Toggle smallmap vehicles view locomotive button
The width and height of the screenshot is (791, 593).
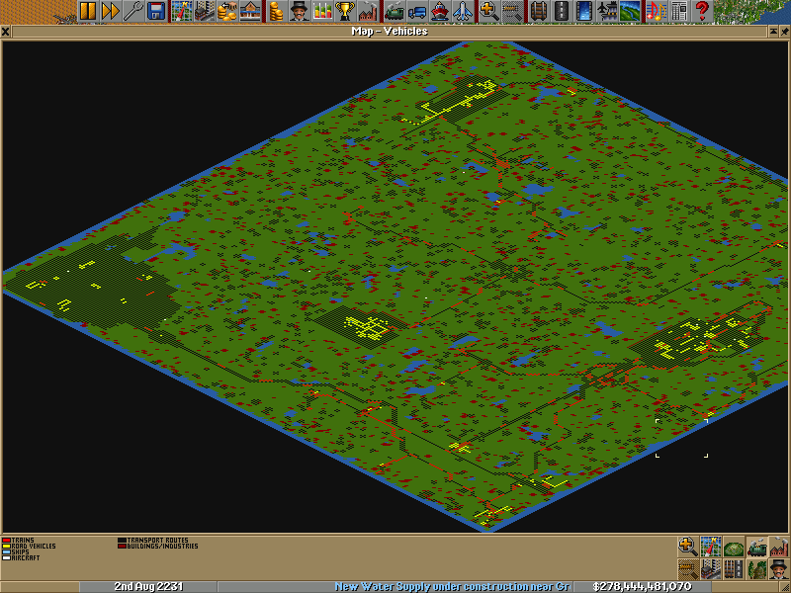[756, 547]
